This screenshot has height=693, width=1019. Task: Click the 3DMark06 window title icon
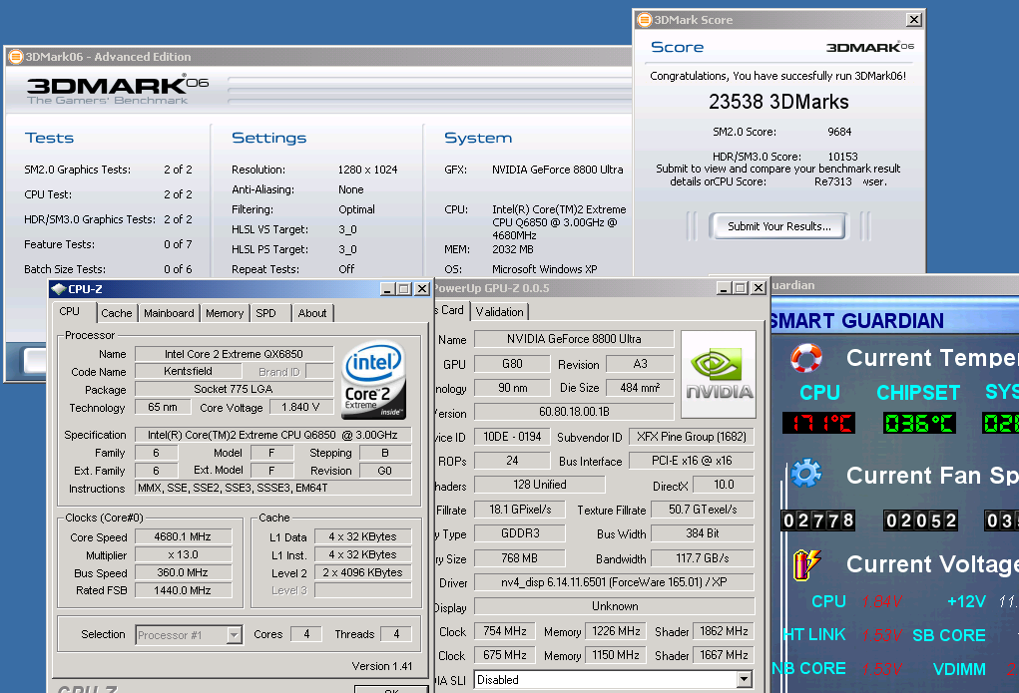point(16,57)
